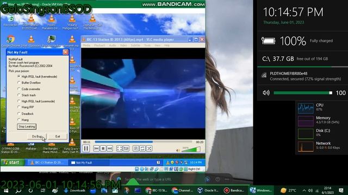Open the VLC Tools menu
This screenshot has height=195, width=348.
point(147,45)
